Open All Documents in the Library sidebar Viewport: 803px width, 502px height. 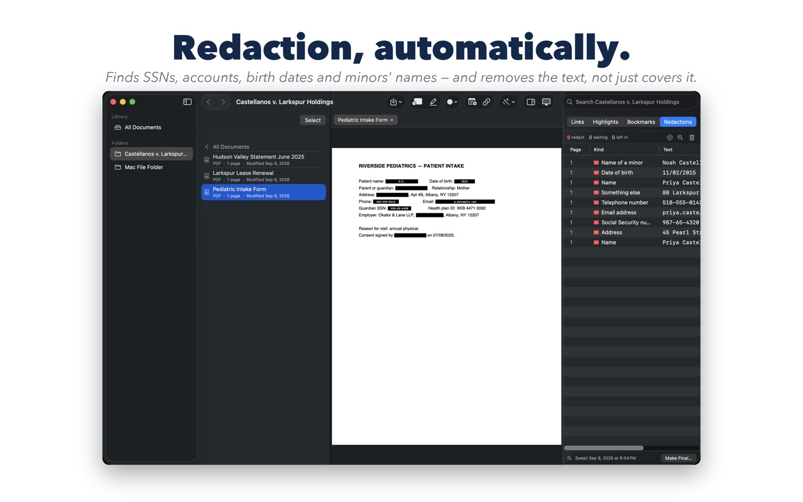coord(151,127)
